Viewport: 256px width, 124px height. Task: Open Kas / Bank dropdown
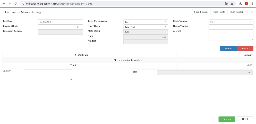[x=146, y=27]
